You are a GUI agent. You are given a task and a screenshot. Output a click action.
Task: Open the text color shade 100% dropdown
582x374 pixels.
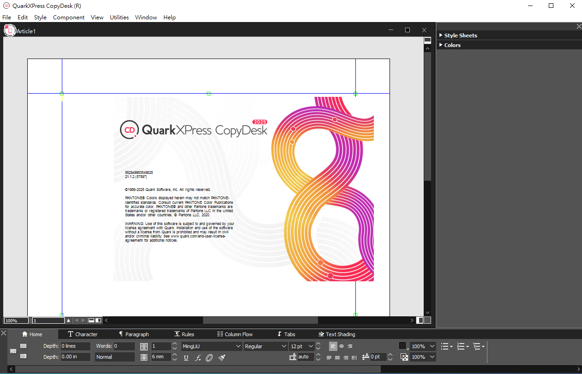point(432,346)
